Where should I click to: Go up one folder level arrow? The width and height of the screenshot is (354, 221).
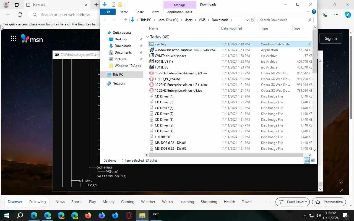pyautogui.click(x=126, y=20)
